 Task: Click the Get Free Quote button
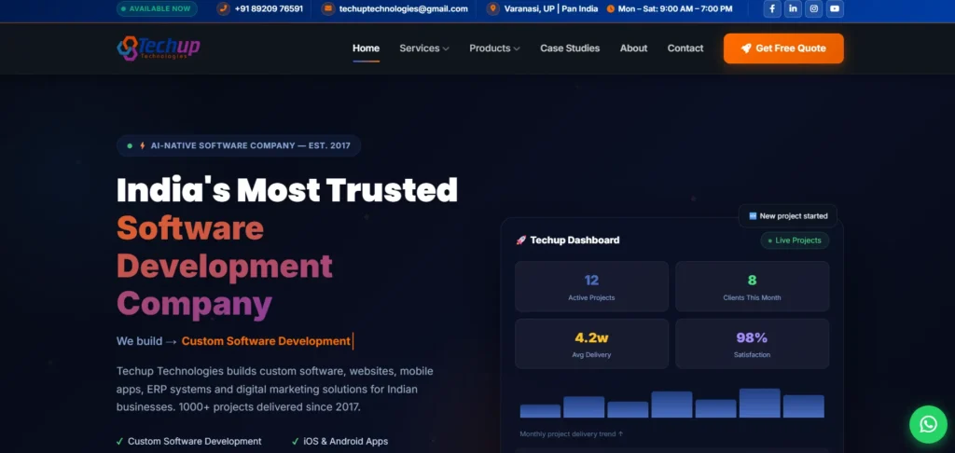point(783,48)
